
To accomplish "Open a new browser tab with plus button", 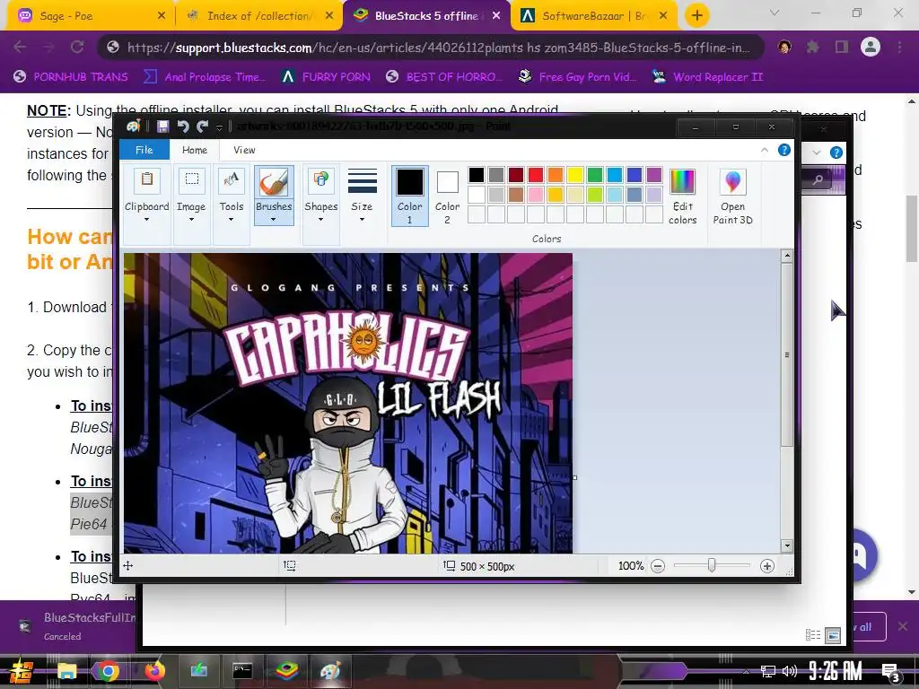I will 696,16.
